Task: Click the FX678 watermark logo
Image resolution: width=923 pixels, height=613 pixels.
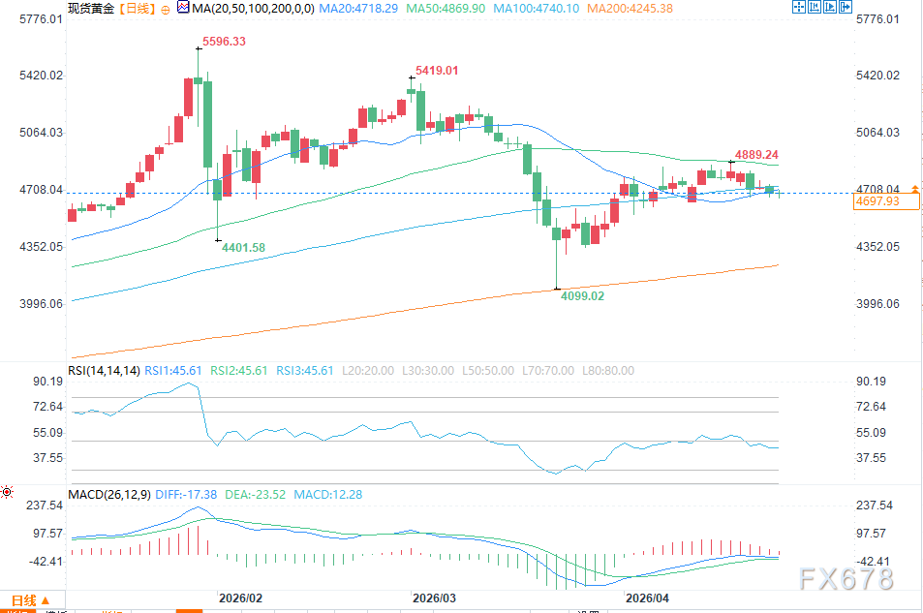Action: [x=846, y=579]
